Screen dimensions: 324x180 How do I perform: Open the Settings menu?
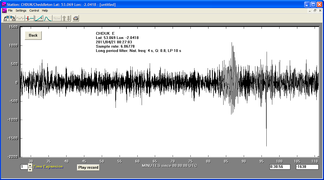coord(21,10)
